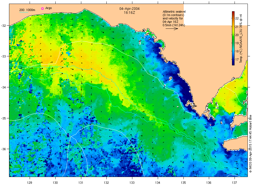Click the temperature color bar
Screen dimensions: 254x186
tap(233, 38)
